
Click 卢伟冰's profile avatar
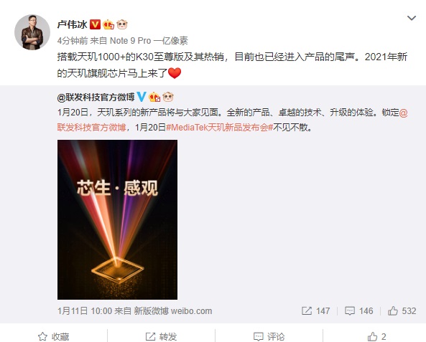click(x=32, y=32)
